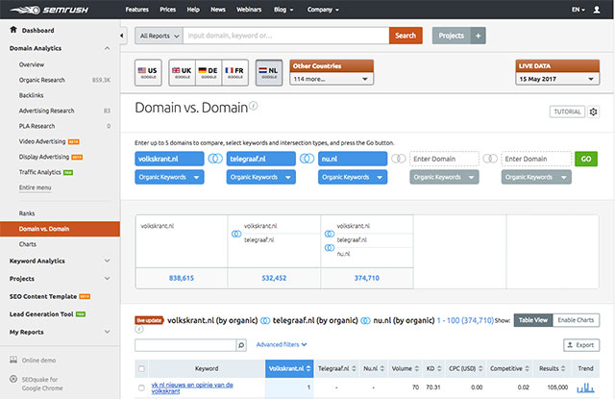Click the main domain or keyword search field

click(286, 36)
